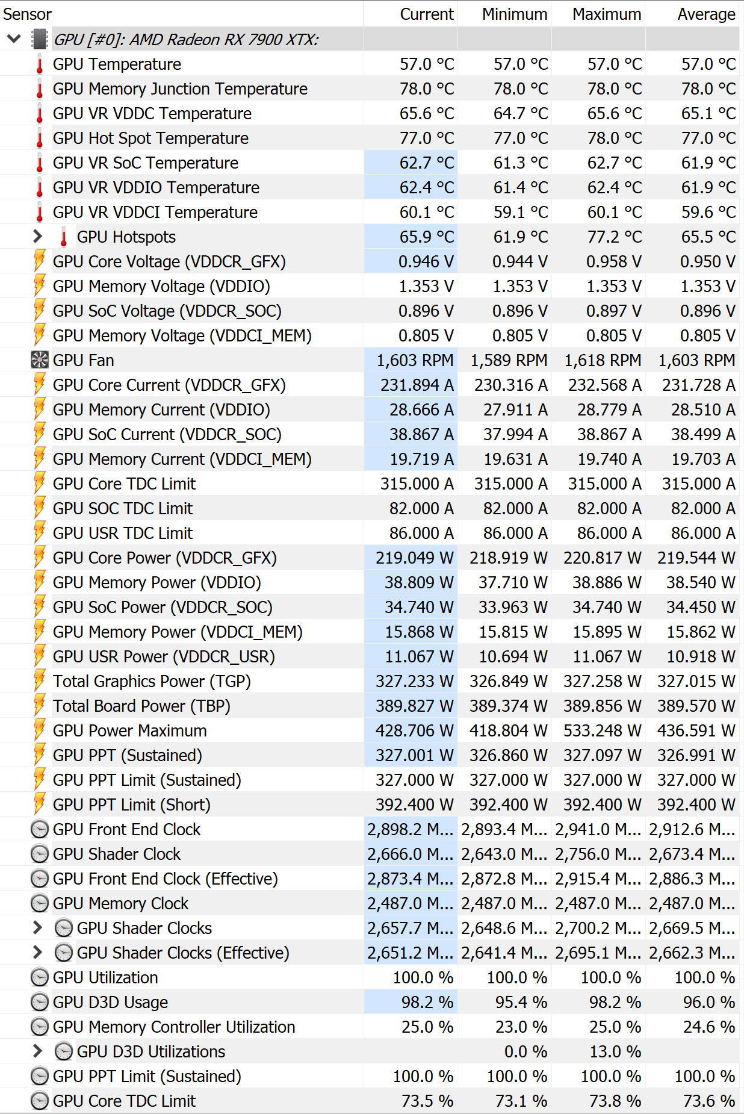Viewport: 744px width, 1114px height.
Task: Select the GPU Memory Current (VDDCI_MEM) row label
Action: click(x=182, y=459)
